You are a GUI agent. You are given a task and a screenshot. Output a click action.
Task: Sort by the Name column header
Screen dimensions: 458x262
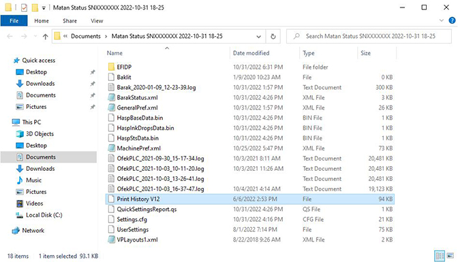pyautogui.click(x=114, y=53)
